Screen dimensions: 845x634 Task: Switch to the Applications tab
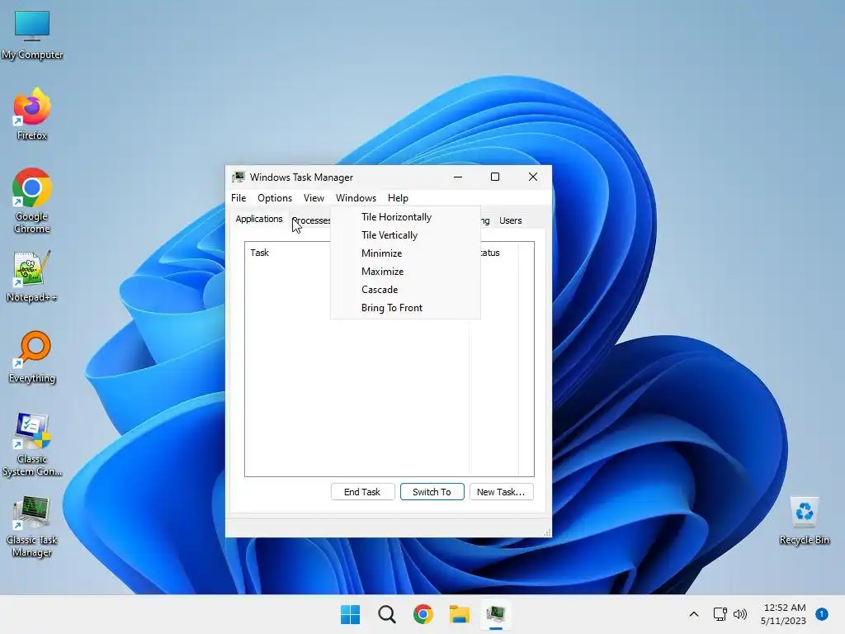(x=259, y=219)
